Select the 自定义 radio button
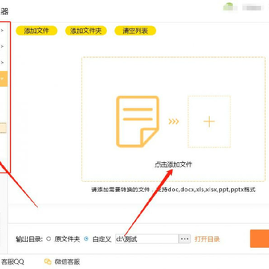The height and width of the screenshot is (269, 269). pyautogui.click(x=86, y=239)
